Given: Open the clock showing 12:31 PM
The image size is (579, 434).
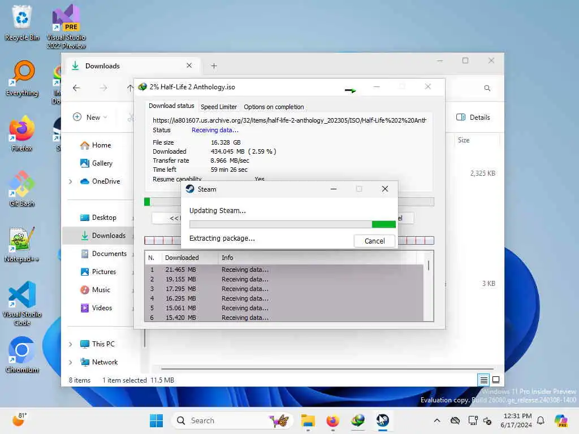Looking at the screenshot, I should tap(516, 420).
